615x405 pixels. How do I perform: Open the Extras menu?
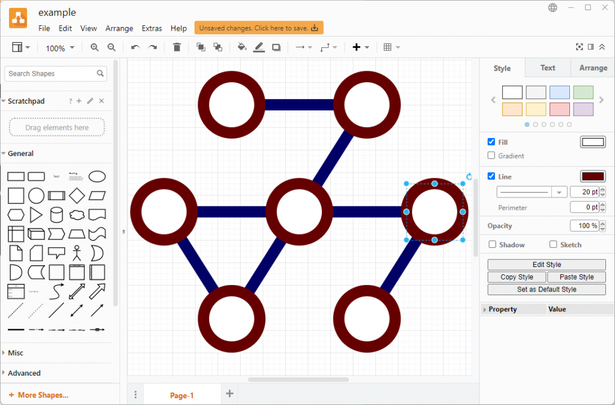point(152,28)
